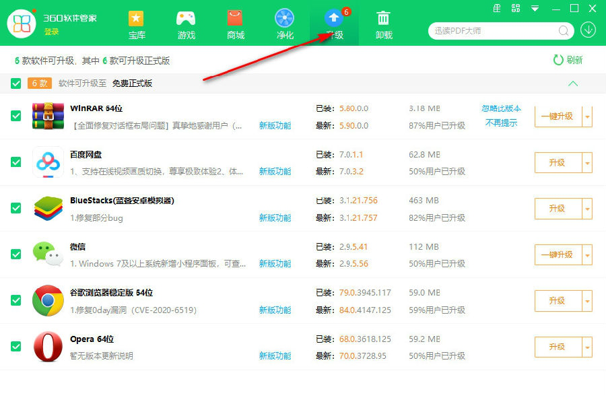Click the Opera app icon
The height and width of the screenshot is (410, 606).
point(48,346)
